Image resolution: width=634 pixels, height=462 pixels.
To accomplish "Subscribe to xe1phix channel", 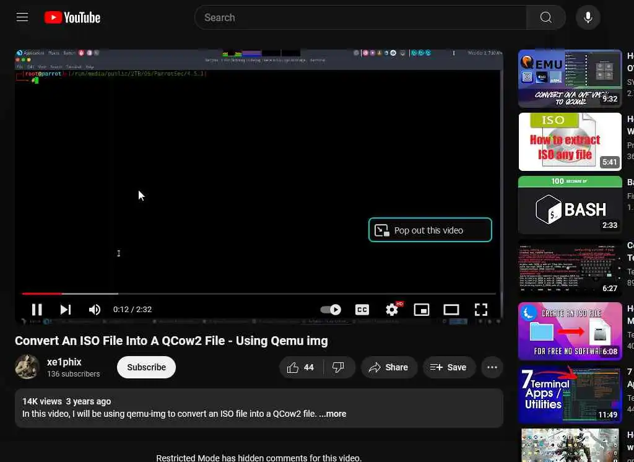I will pyautogui.click(x=146, y=367).
